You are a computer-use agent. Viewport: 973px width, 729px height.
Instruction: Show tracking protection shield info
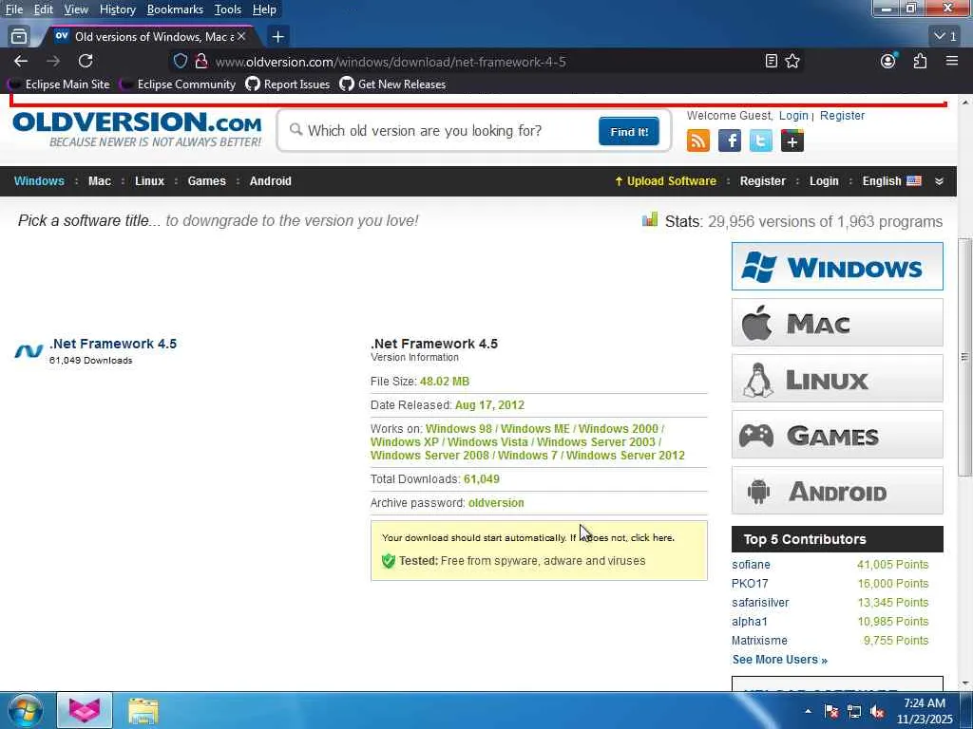(x=180, y=62)
